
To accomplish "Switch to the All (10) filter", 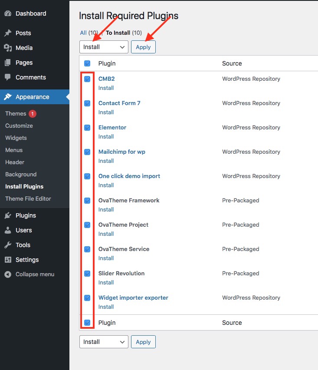I will pos(83,33).
